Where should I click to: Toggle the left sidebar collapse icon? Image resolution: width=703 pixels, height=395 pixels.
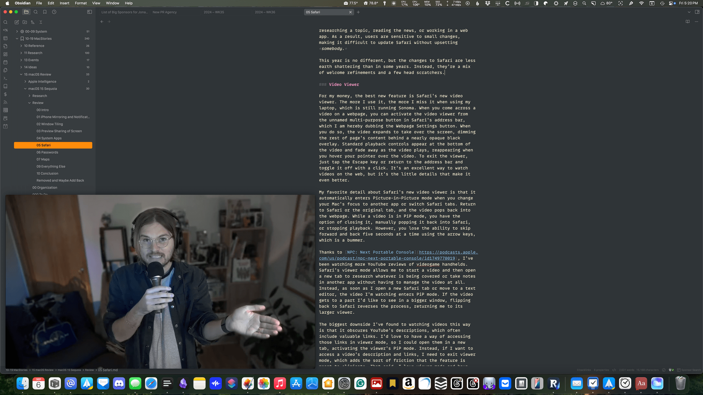[x=90, y=12]
